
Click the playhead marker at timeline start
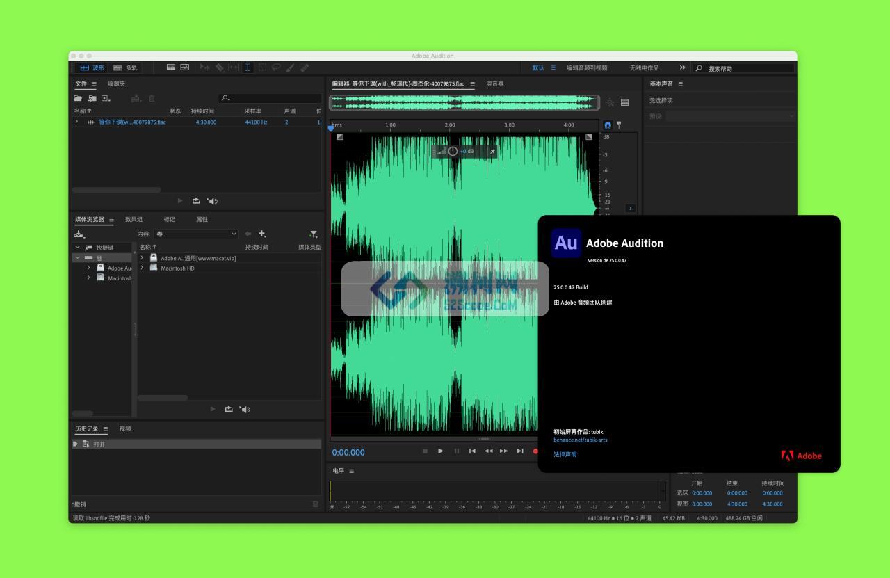(x=331, y=127)
